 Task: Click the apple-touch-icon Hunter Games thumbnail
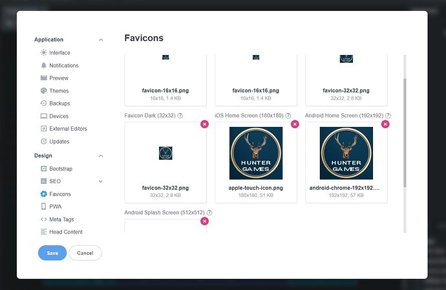[x=256, y=153]
